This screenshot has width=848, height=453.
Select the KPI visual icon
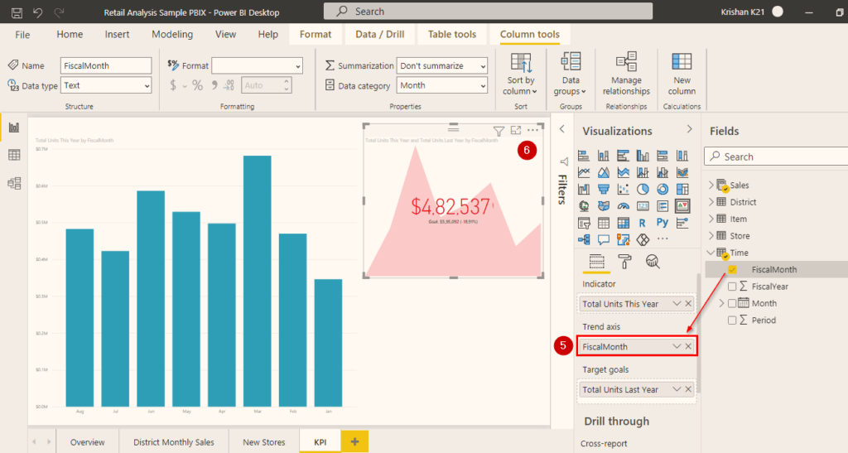tap(682, 206)
